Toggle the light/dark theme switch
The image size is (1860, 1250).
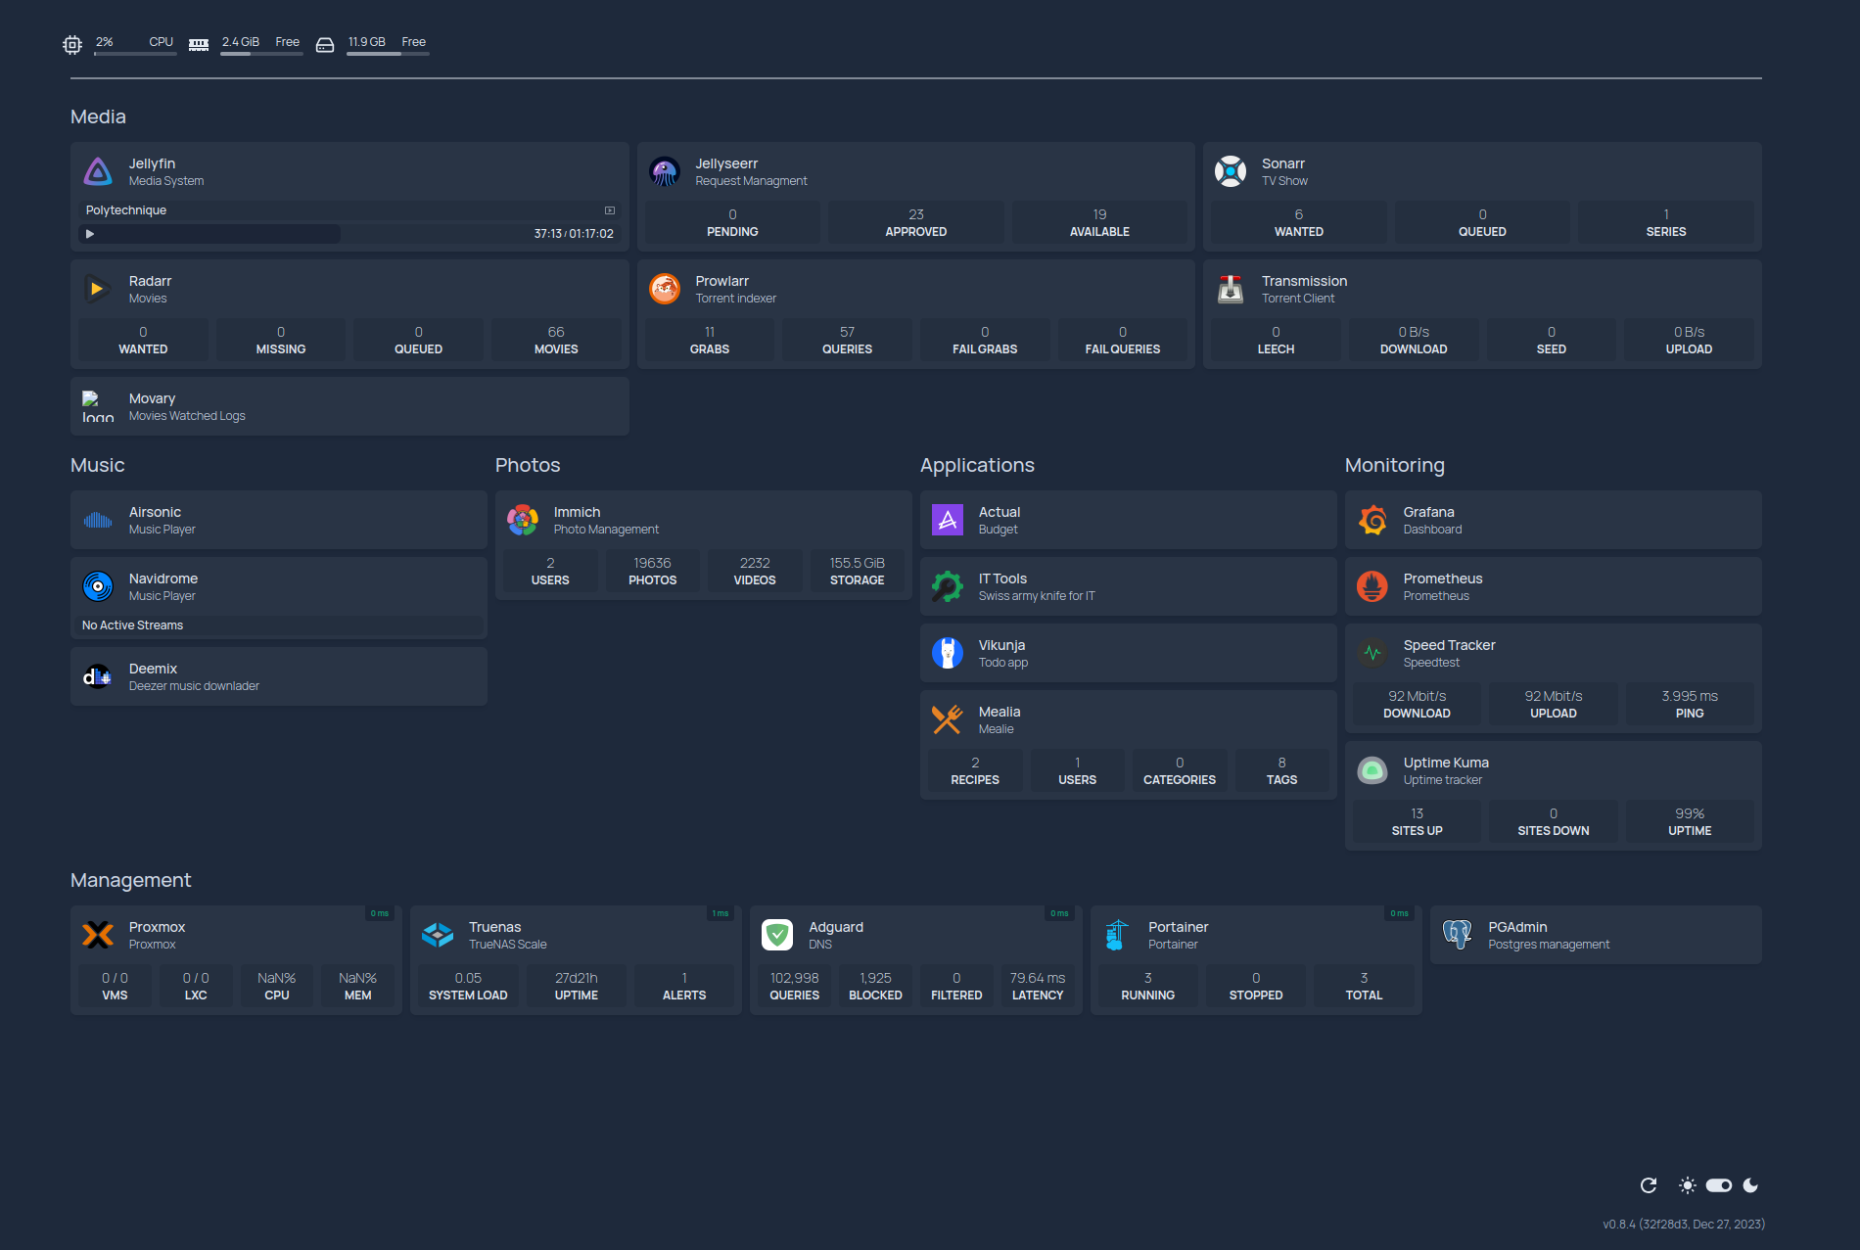(x=1719, y=1185)
